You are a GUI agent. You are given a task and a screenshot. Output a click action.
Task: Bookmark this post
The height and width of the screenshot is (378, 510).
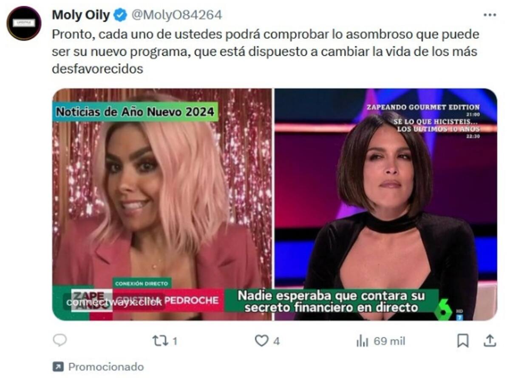pyautogui.click(x=463, y=341)
